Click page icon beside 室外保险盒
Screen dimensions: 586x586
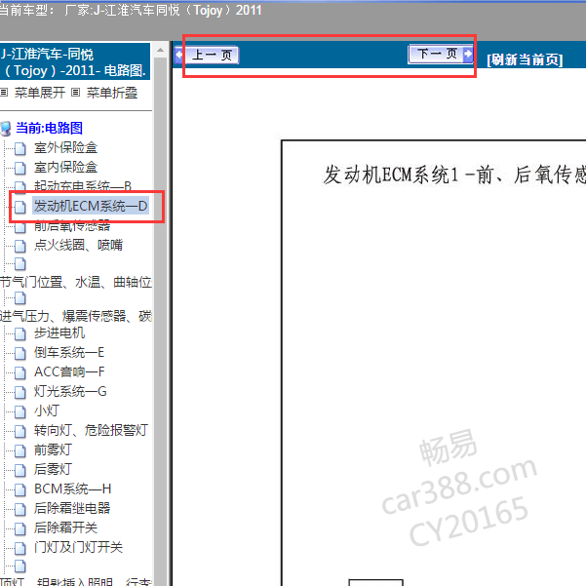tap(20, 148)
